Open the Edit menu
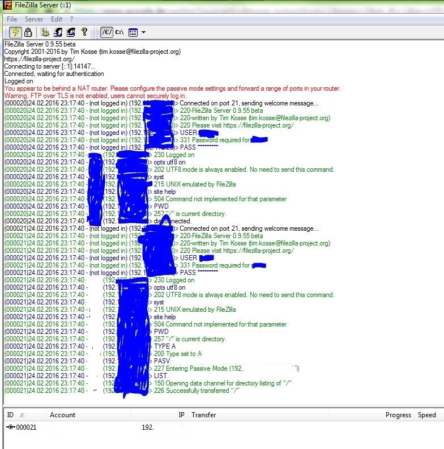This screenshot has width=444, height=449. tap(57, 19)
